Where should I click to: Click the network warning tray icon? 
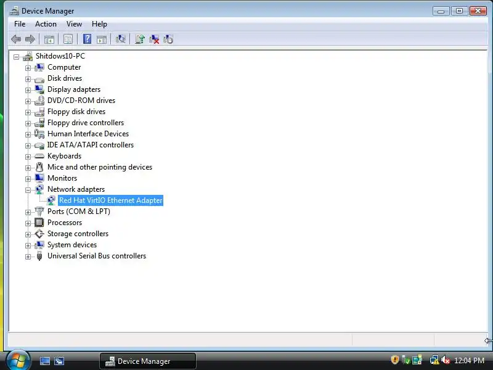(x=434, y=360)
